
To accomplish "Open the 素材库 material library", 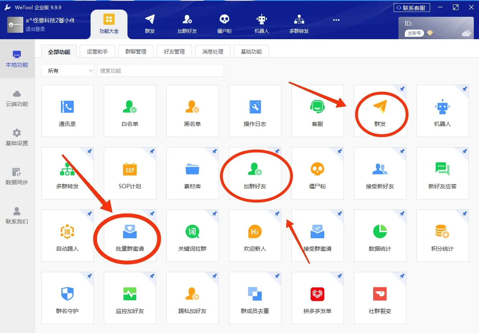I will [x=192, y=173].
